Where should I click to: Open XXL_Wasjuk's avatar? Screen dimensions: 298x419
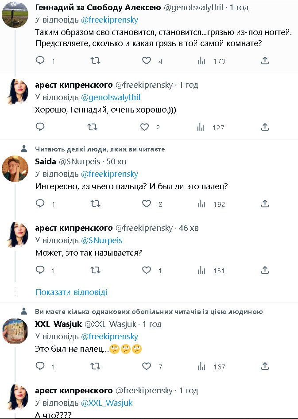(x=15, y=331)
